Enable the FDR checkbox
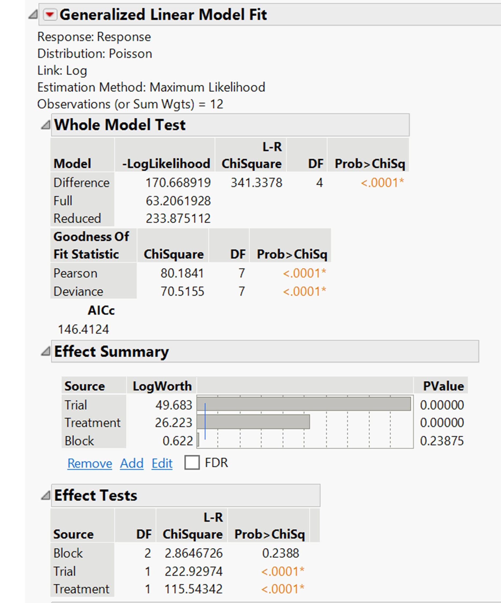 point(192,463)
